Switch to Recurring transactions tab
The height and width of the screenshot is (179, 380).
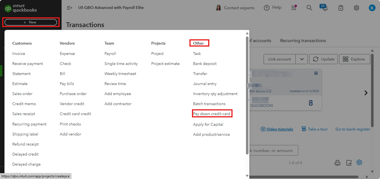pyautogui.click(x=303, y=41)
